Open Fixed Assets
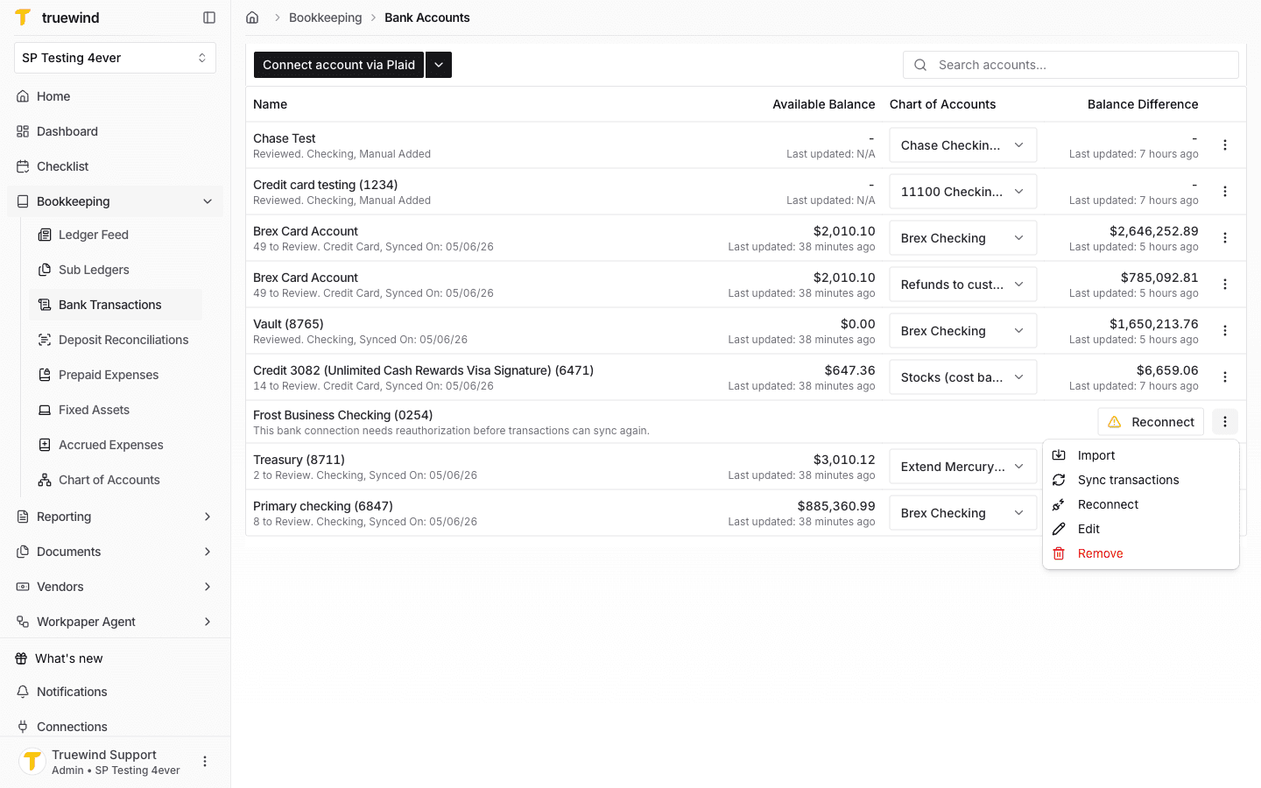Screen dimensions: 1261x788 116,410
